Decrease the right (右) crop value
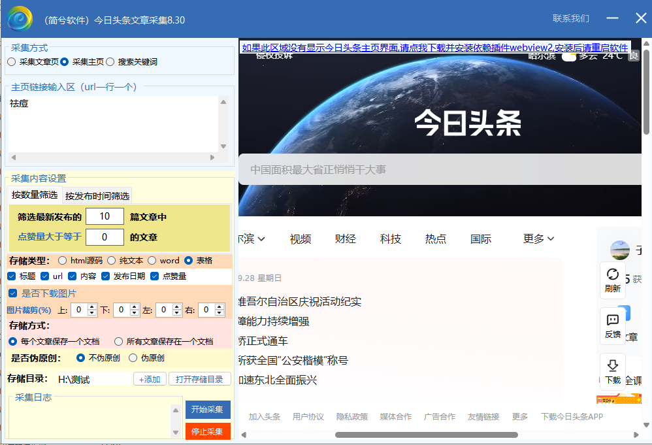The width and height of the screenshot is (652, 445). pyautogui.click(x=220, y=314)
